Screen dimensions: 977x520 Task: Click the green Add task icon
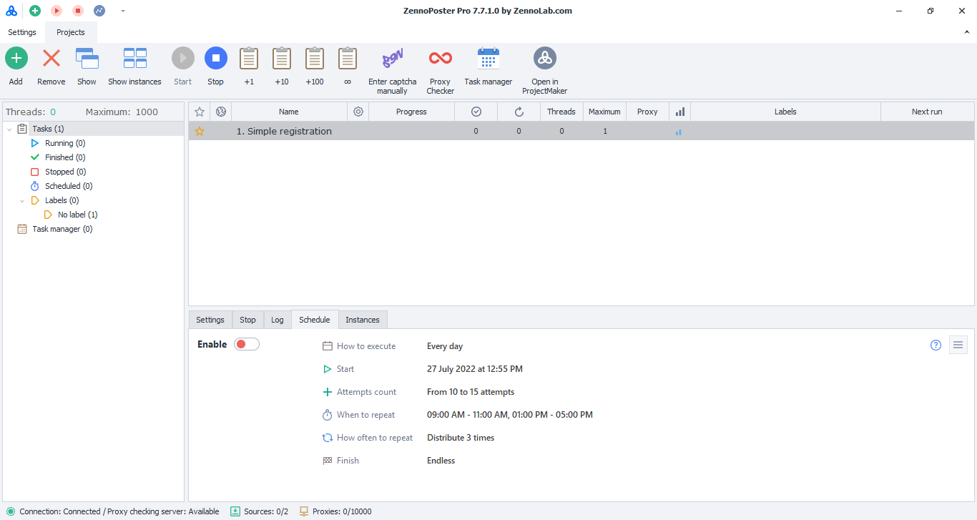(x=16, y=59)
